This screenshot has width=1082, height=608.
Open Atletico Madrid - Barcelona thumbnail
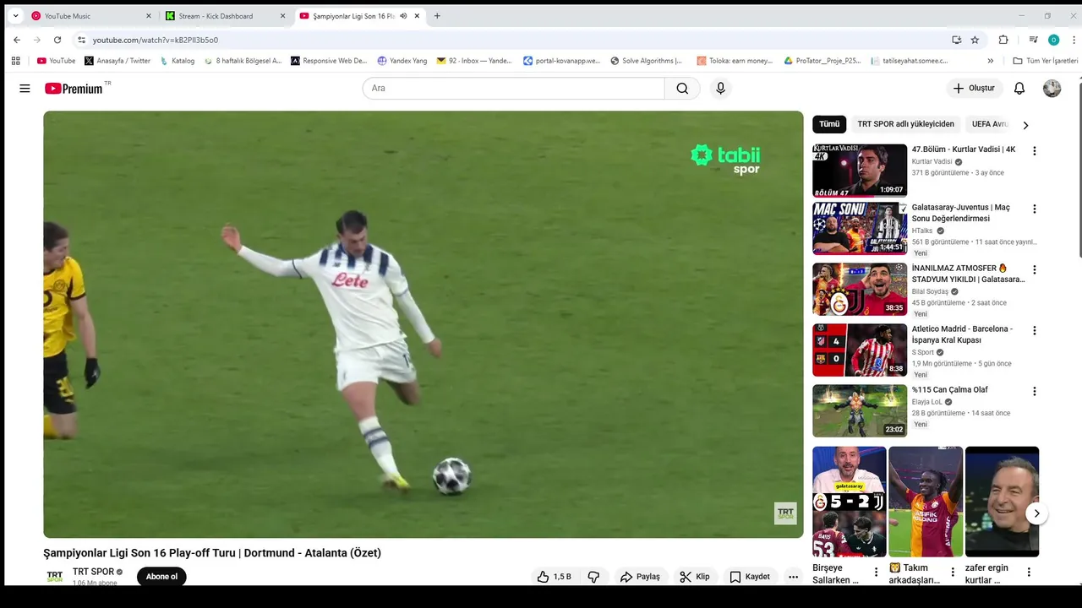point(860,350)
